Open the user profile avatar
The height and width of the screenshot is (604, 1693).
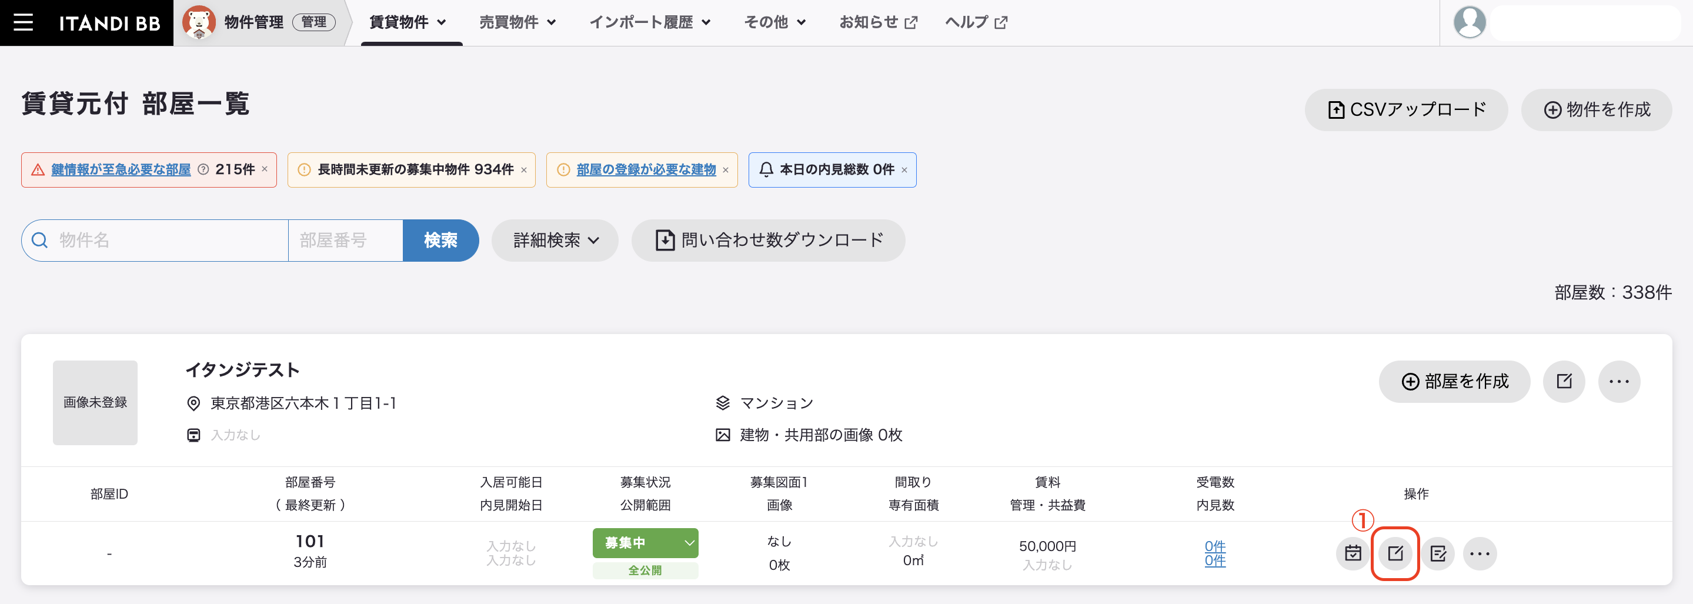pos(1470,22)
